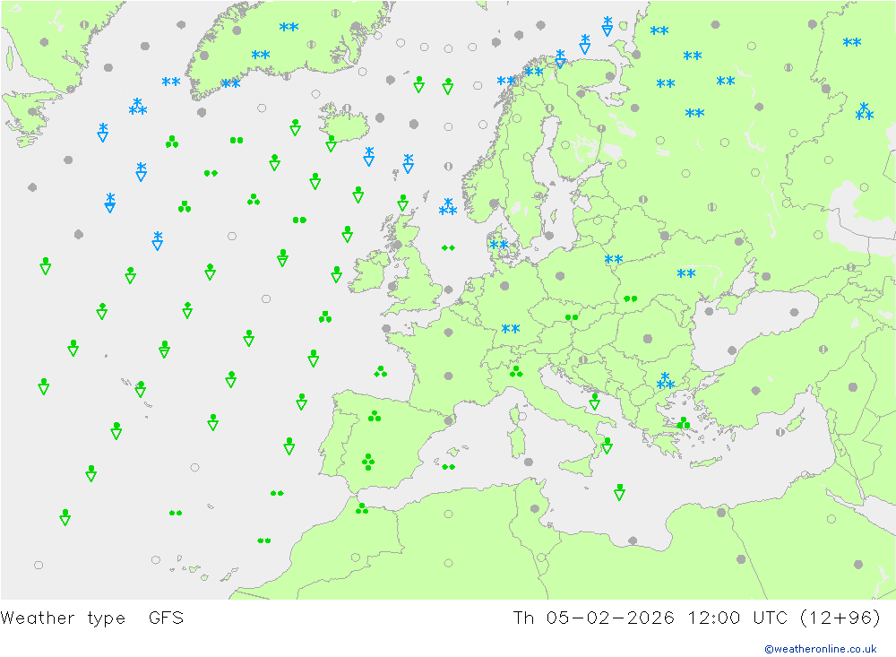
Task: Click the triple-dot rain symbol in the Bay of Biscay
Action: click(381, 372)
